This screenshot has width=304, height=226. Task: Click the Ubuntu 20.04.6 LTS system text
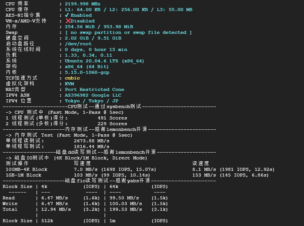[104, 61]
